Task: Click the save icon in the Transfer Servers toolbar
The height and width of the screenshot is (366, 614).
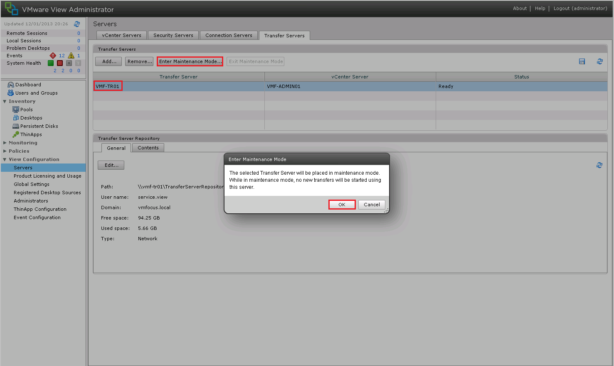Action: click(x=582, y=61)
